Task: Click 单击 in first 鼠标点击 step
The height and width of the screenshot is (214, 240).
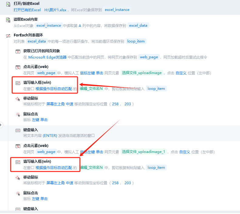Action: [x=44, y=120]
